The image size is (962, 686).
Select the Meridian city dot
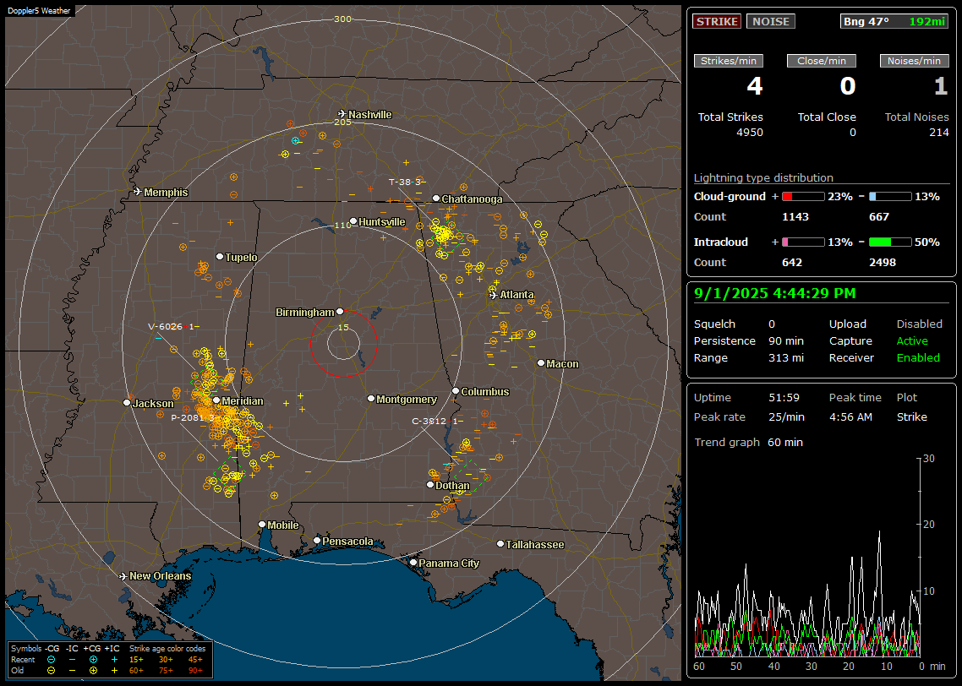point(216,400)
